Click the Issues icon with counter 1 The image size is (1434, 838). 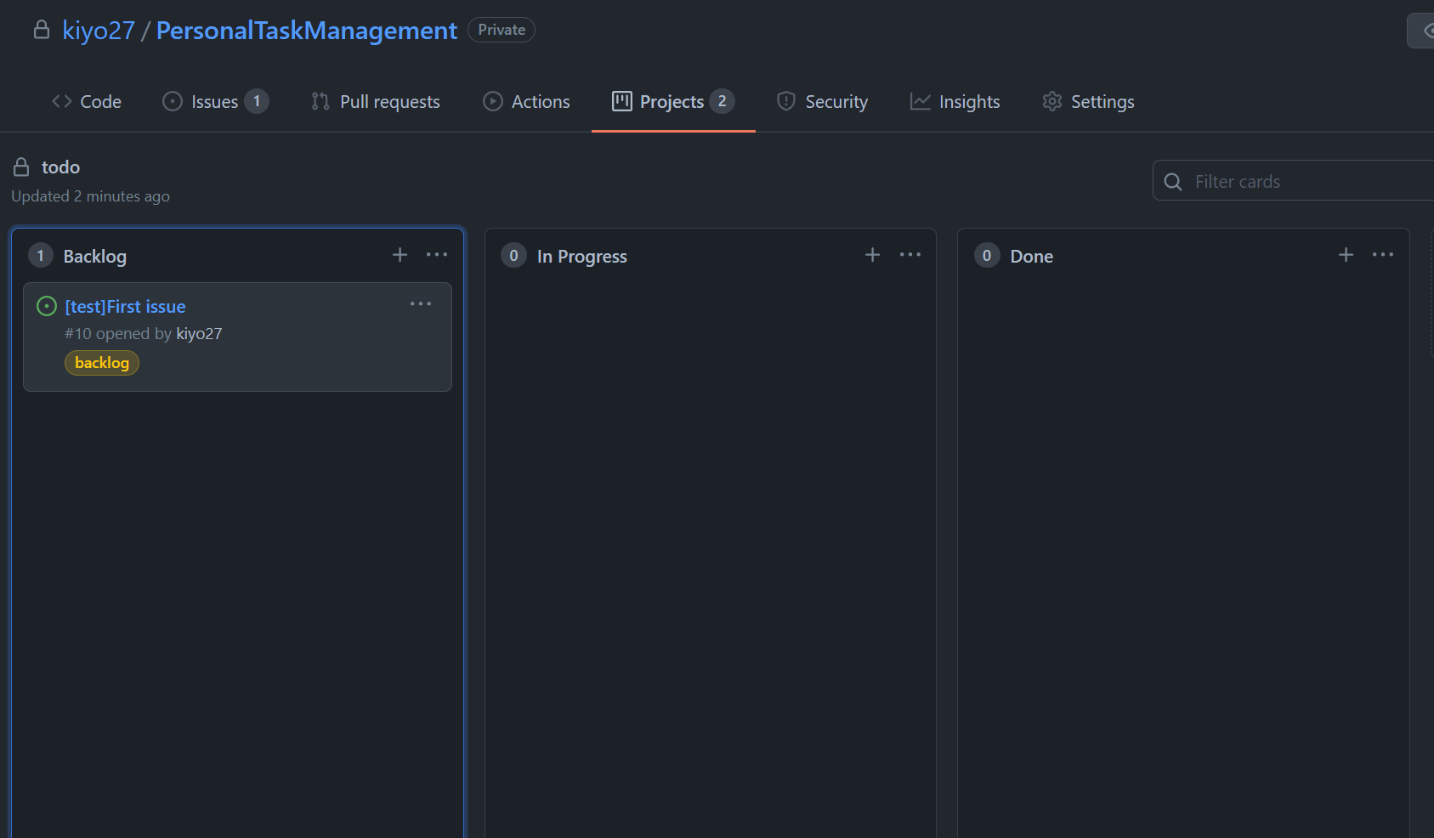(172, 101)
